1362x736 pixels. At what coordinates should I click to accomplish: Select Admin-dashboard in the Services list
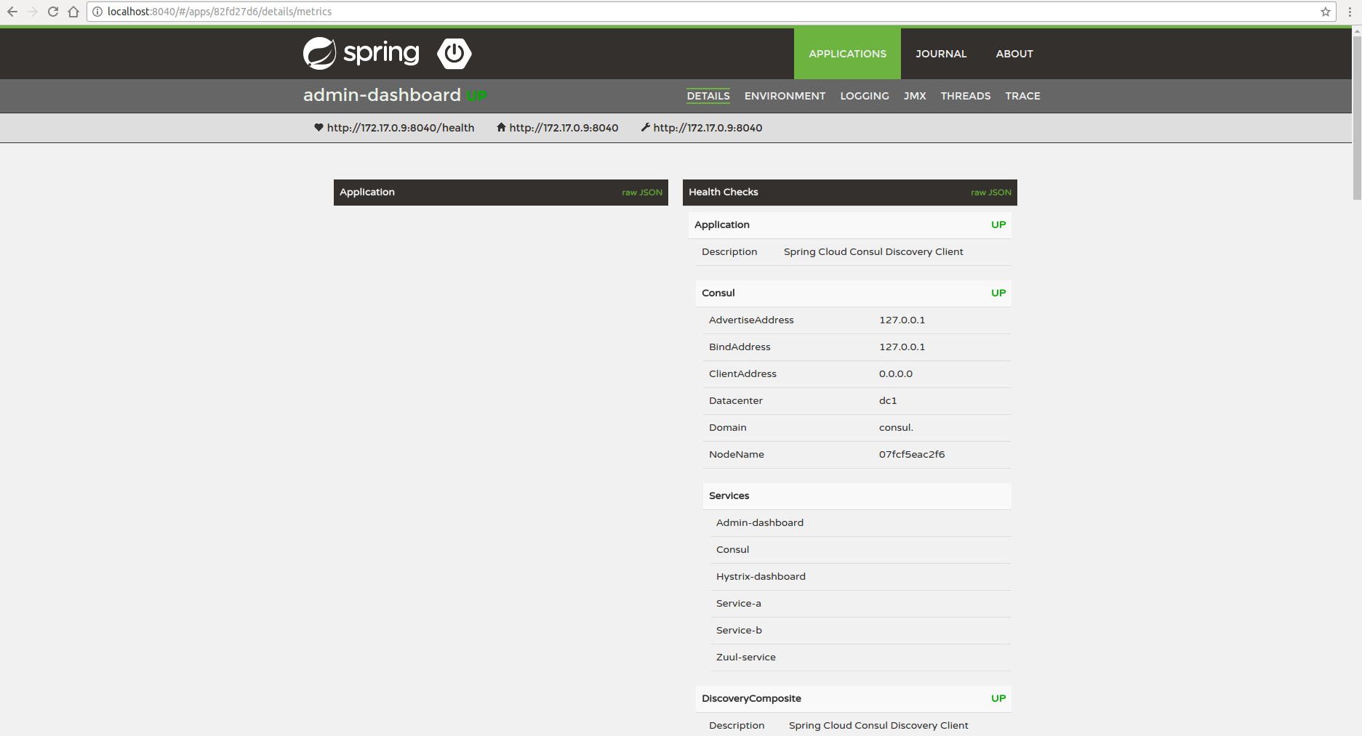pos(760,522)
